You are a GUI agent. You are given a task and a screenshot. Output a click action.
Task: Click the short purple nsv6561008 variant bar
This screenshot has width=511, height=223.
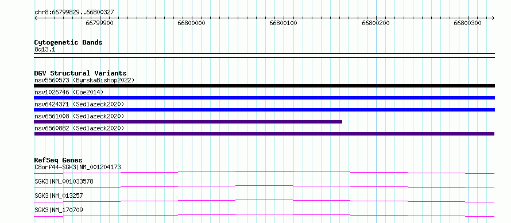click(188, 122)
